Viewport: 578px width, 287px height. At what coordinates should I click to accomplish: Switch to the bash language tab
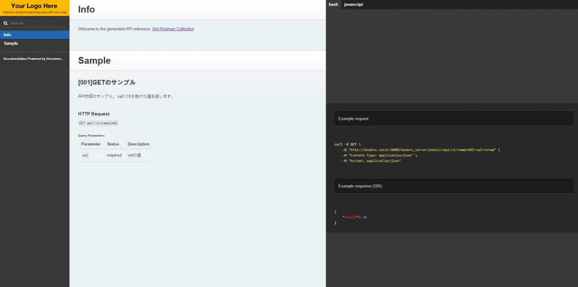[x=333, y=4]
